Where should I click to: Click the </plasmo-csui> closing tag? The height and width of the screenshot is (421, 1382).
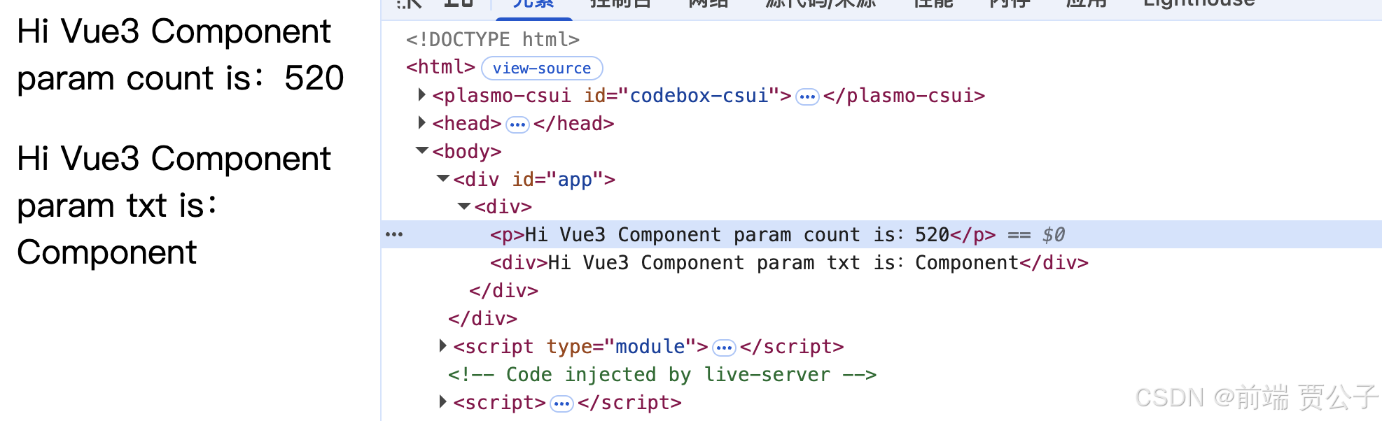coord(904,95)
